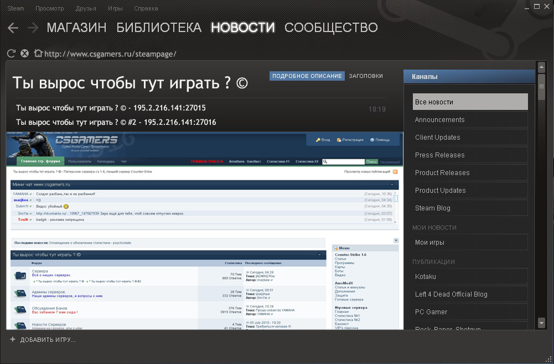Open the Сервера forum link

[40, 271]
